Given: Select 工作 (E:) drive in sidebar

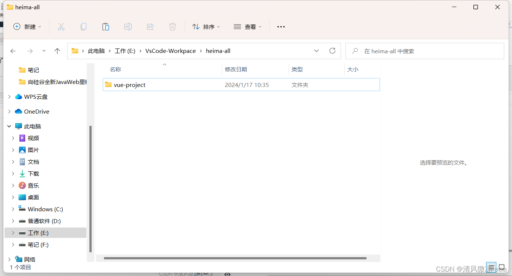Looking at the screenshot, I should click(45, 233).
